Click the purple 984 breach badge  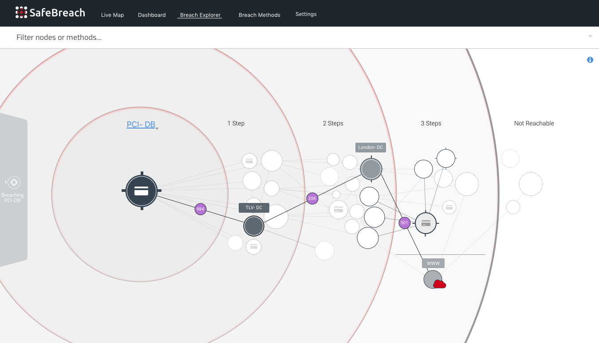tap(201, 209)
